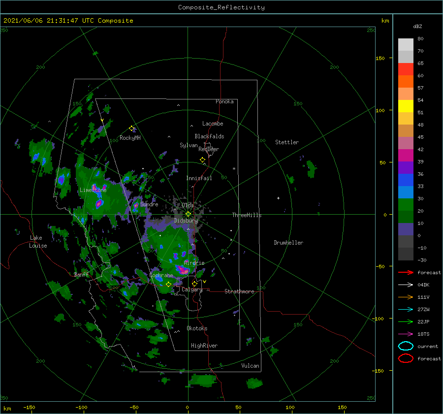Pick the bright green 30 dBZ swatch
Screen dimensions: 443x414
(406, 204)
